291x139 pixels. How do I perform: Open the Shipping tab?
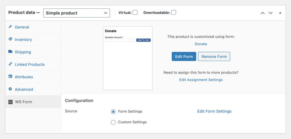pyautogui.click(x=33, y=52)
